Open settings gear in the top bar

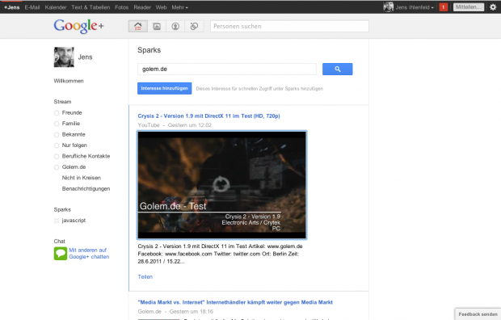(493, 7)
